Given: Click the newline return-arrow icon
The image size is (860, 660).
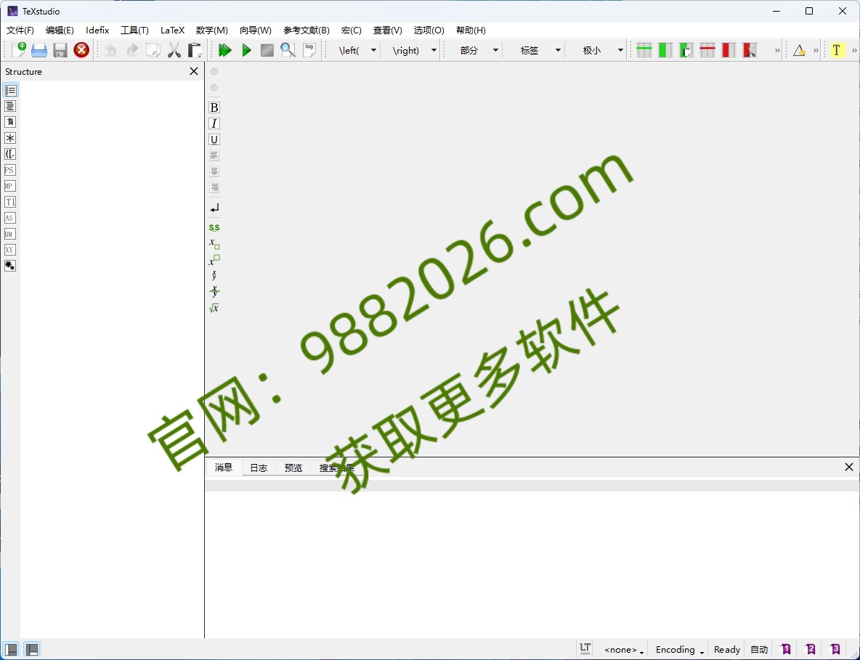Looking at the screenshot, I should click(x=214, y=208).
